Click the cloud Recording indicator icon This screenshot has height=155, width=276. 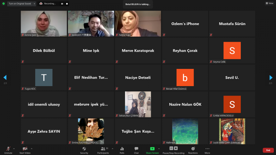(41, 3)
